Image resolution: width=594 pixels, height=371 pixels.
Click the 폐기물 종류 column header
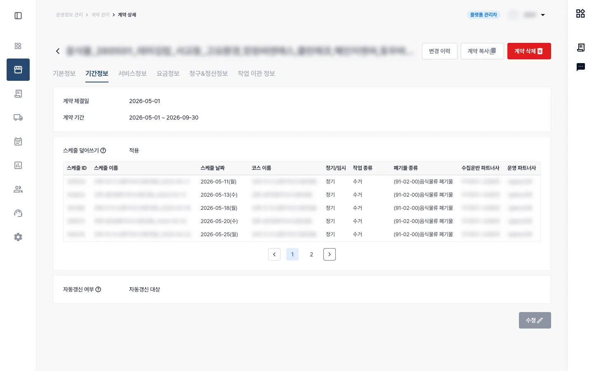(405, 168)
